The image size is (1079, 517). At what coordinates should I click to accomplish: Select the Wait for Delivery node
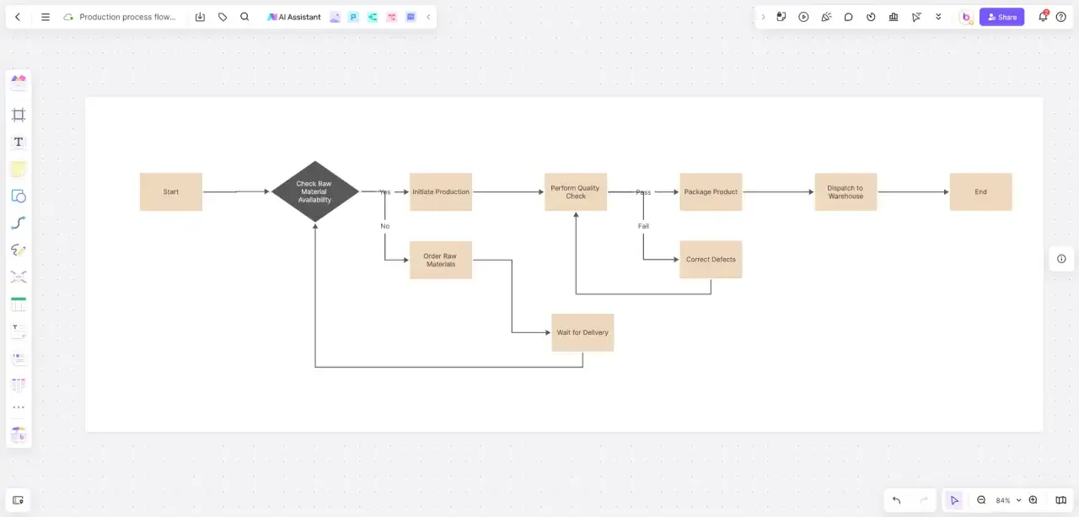[x=582, y=332]
